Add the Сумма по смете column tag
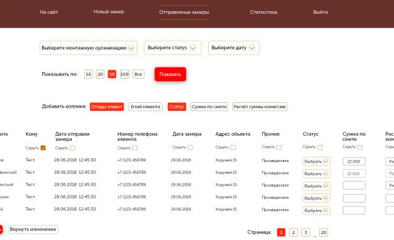The height and width of the screenshot is (240, 394). pyautogui.click(x=209, y=107)
